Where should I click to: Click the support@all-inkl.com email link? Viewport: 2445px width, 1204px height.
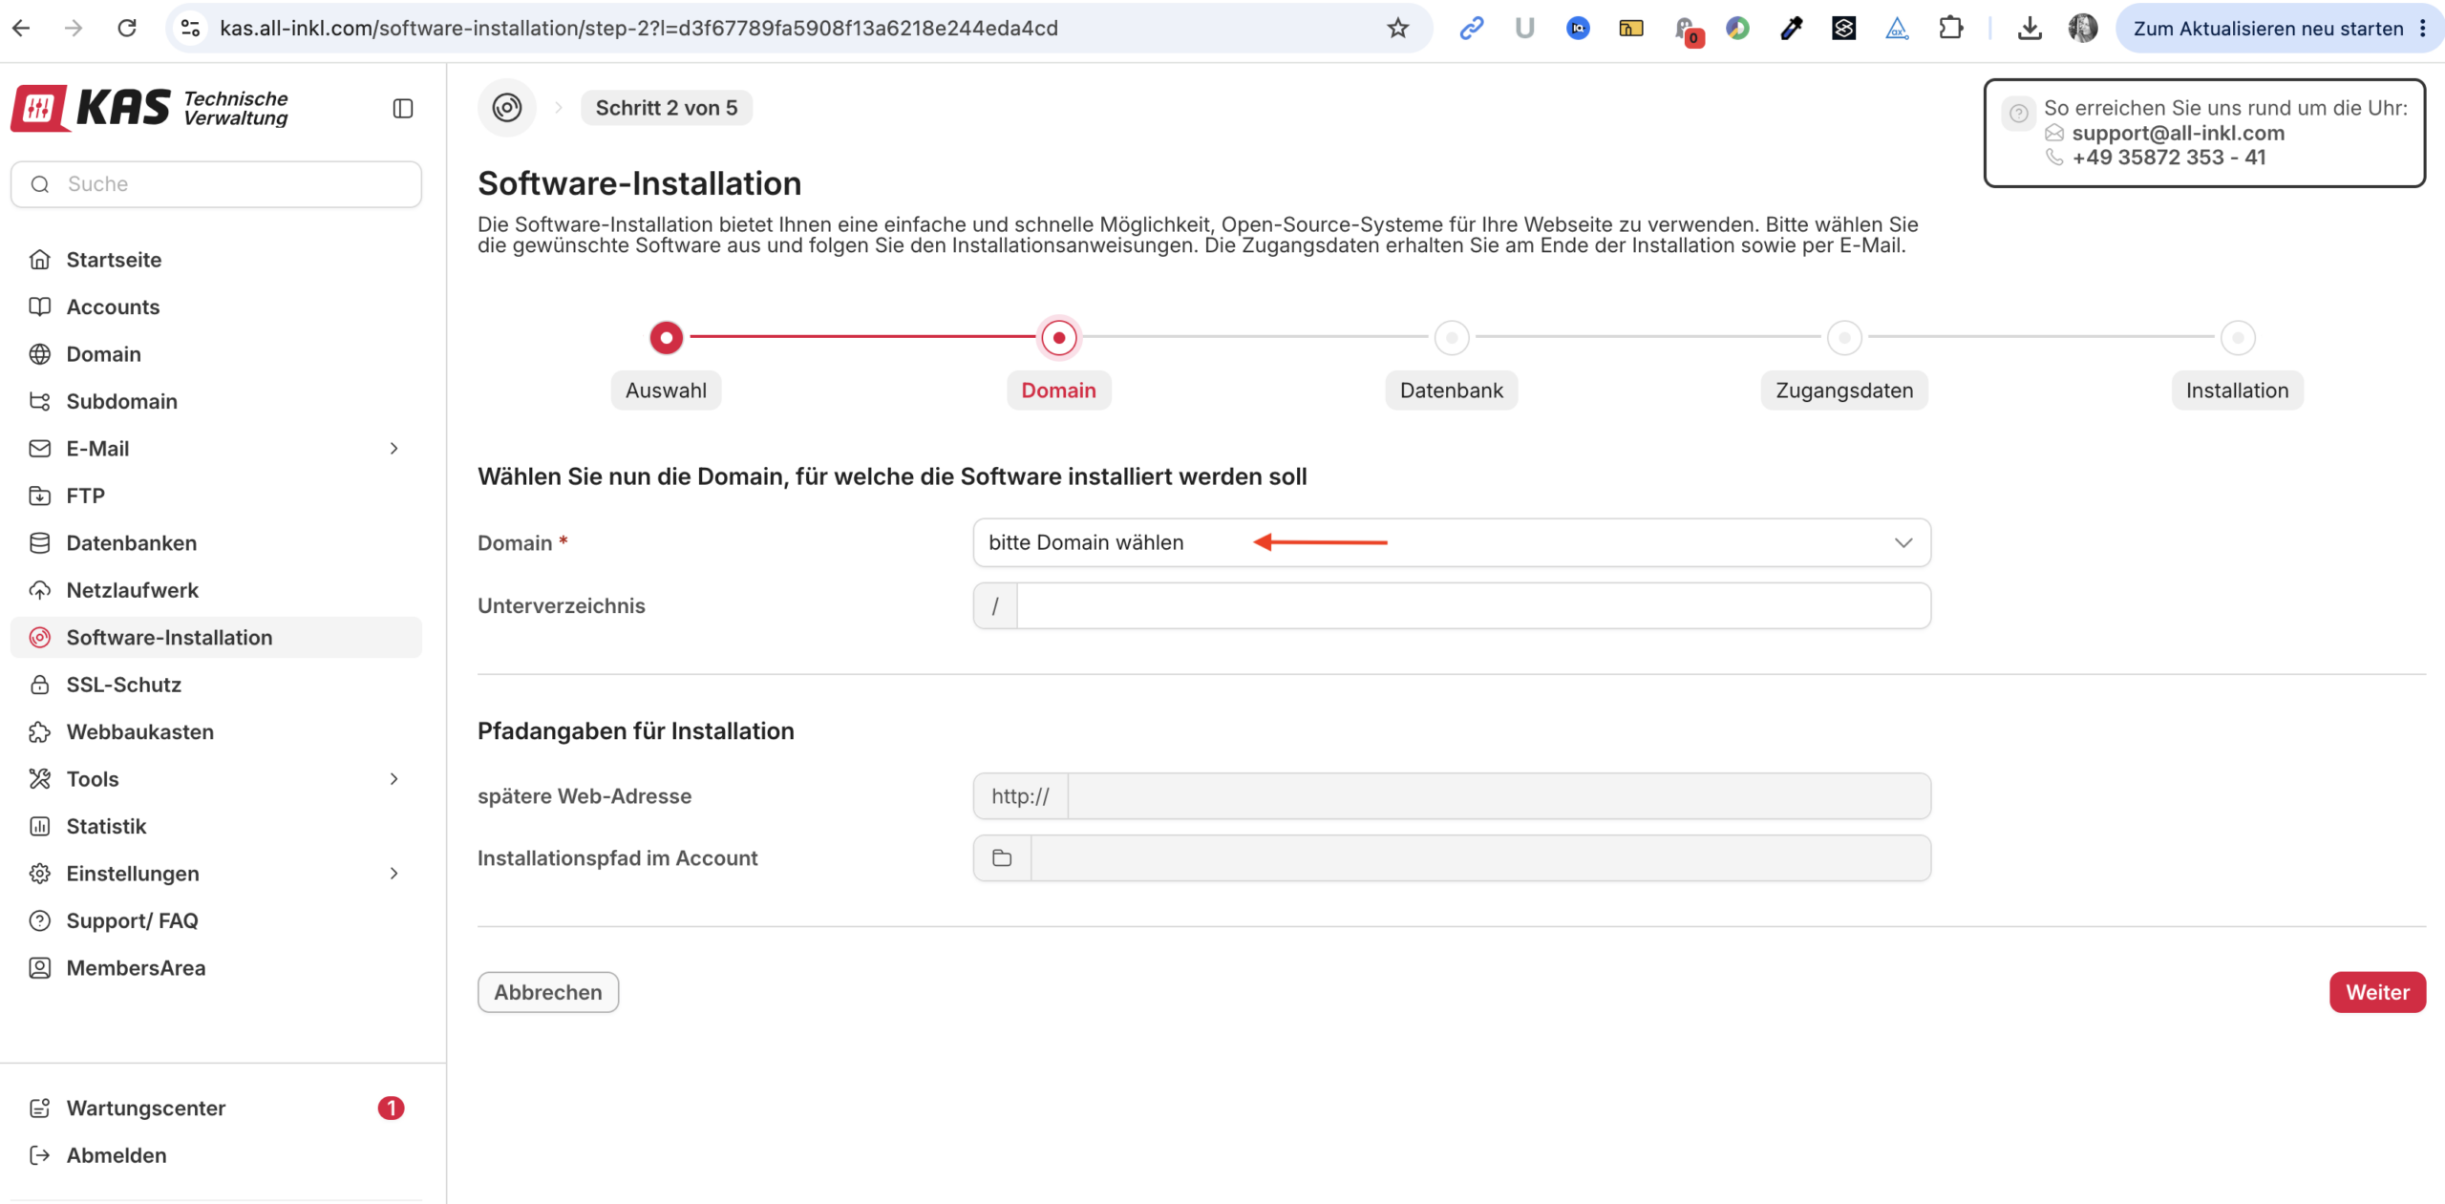[2178, 133]
